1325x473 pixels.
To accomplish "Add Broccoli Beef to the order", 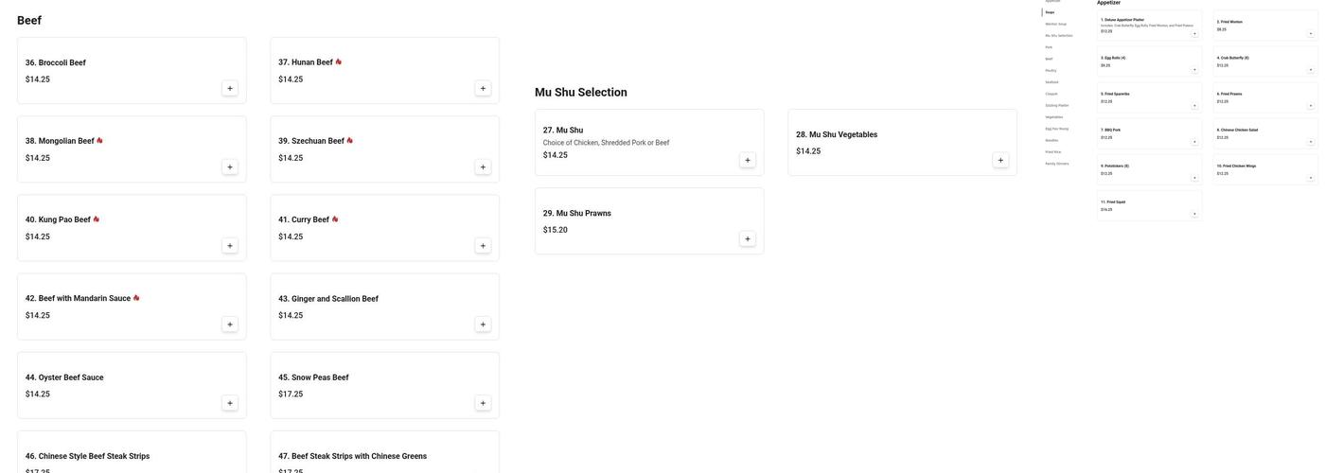I will 230,89.
